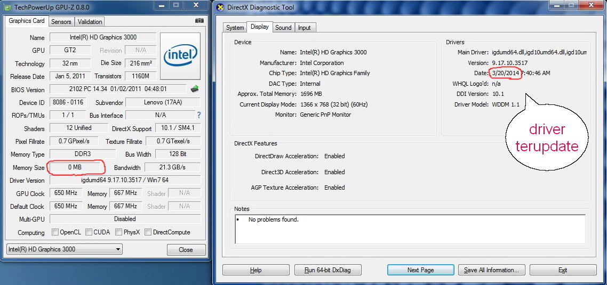Click DxDiag driver version 9.17.10.3517 text
The width and height of the screenshot is (607, 285).
510,63
